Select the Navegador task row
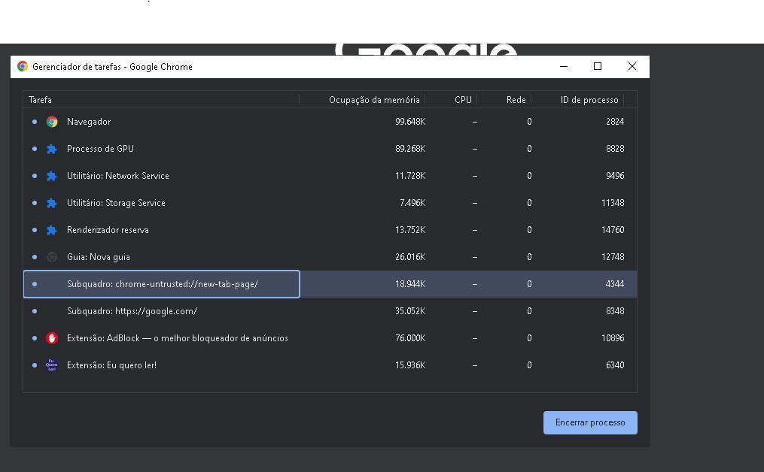 pyautogui.click(x=330, y=122)
